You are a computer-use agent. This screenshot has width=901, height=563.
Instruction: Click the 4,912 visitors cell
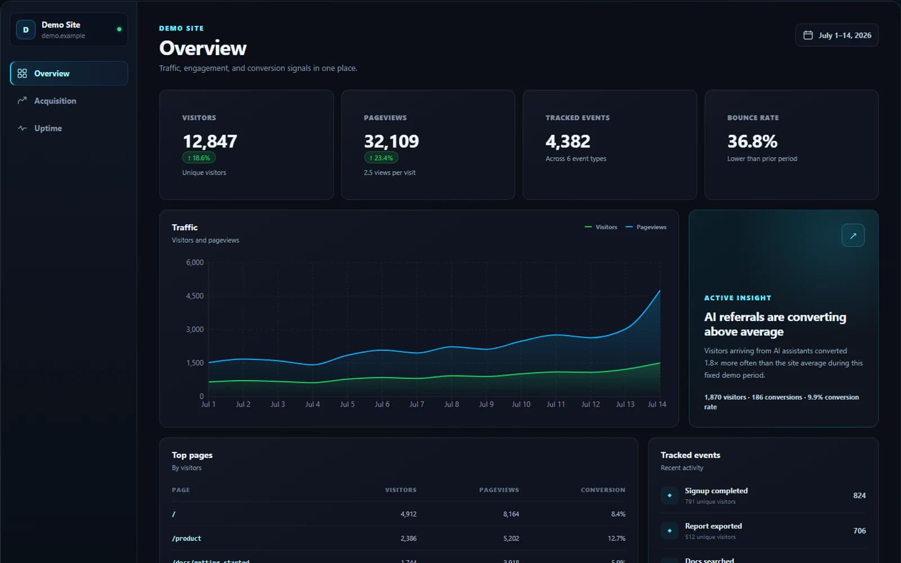(x=408, y=514)
